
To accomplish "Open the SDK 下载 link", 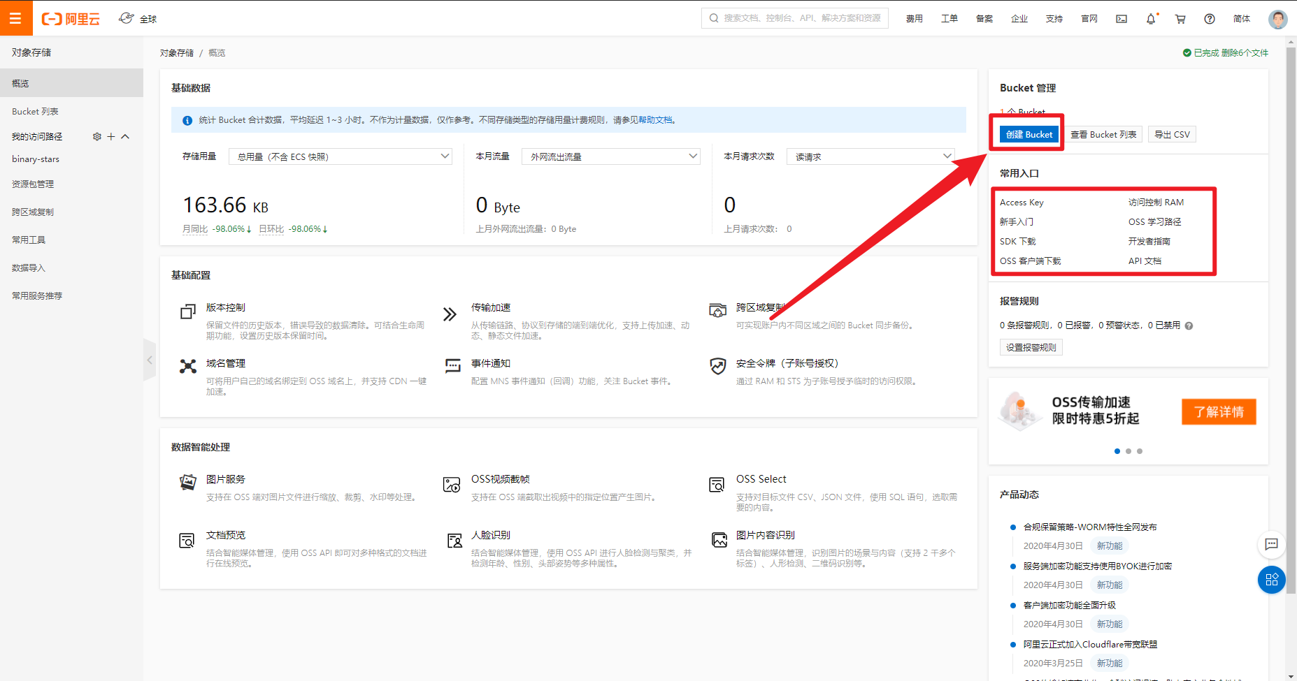I will pos(1018,242).
